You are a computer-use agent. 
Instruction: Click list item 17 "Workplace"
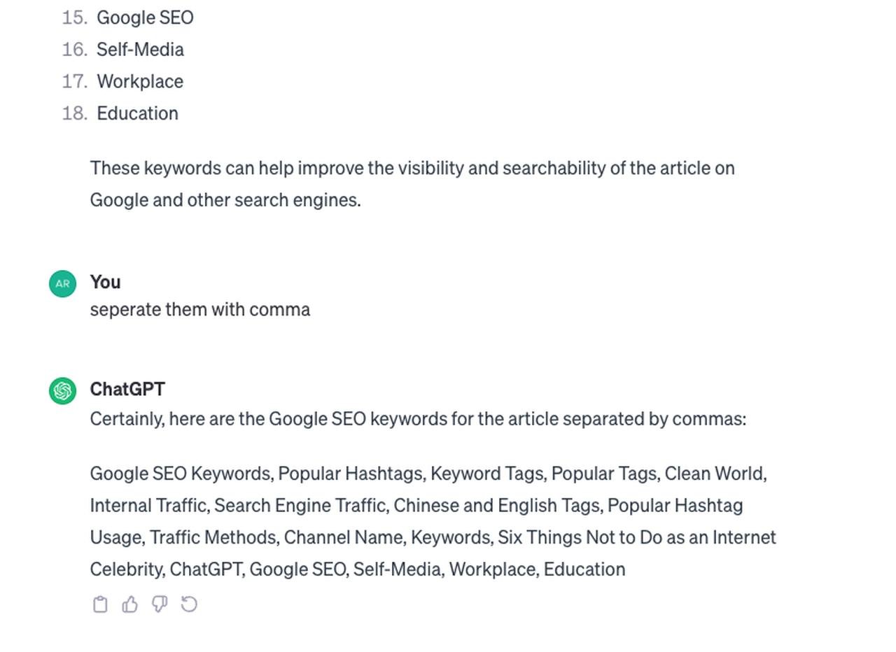tap(140, 81)
